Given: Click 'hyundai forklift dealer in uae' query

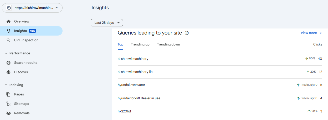Looking at the screenshot, I should click(139, 98).
